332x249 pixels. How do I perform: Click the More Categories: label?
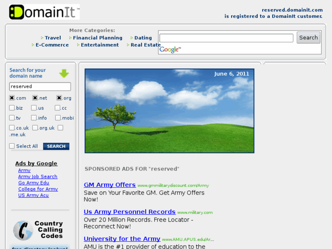pos(92,30)
